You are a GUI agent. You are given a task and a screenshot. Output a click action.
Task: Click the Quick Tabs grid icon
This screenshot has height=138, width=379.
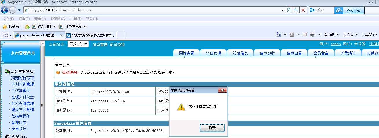point(5,35)
